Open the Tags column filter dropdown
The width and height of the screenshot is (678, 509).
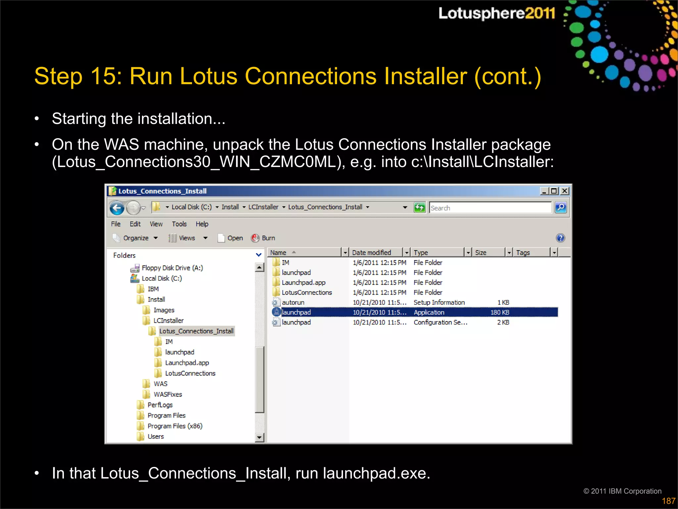click(554, 253)
